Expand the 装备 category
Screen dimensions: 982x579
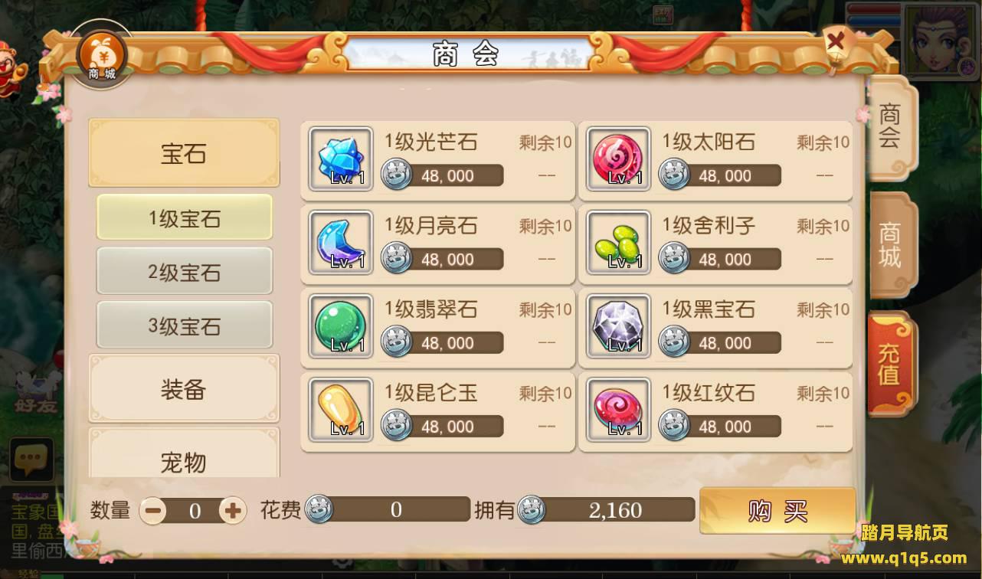click(x=184, y=389)
